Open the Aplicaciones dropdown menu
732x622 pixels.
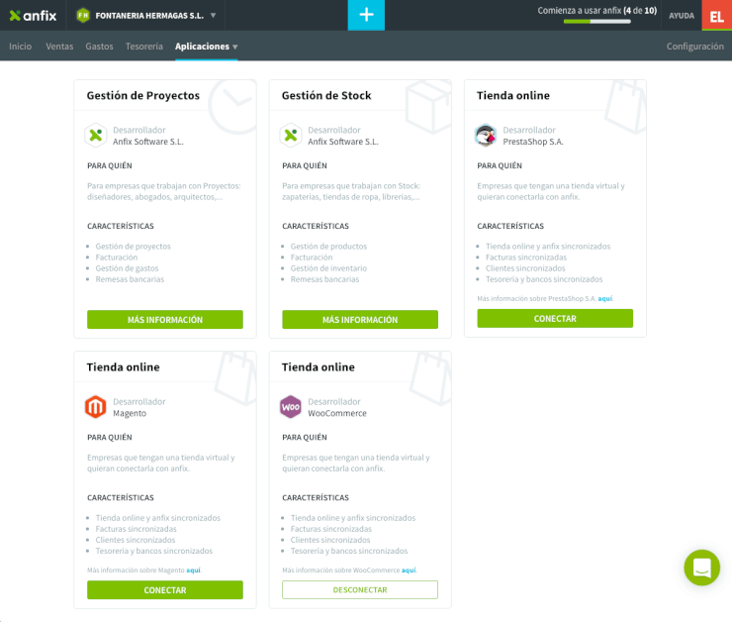point(206,47)
